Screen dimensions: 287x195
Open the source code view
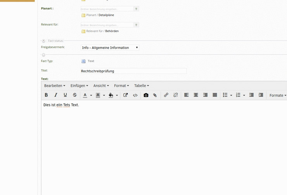tap(135, 95)
